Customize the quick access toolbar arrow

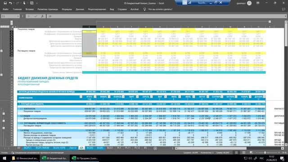(37, 3)
